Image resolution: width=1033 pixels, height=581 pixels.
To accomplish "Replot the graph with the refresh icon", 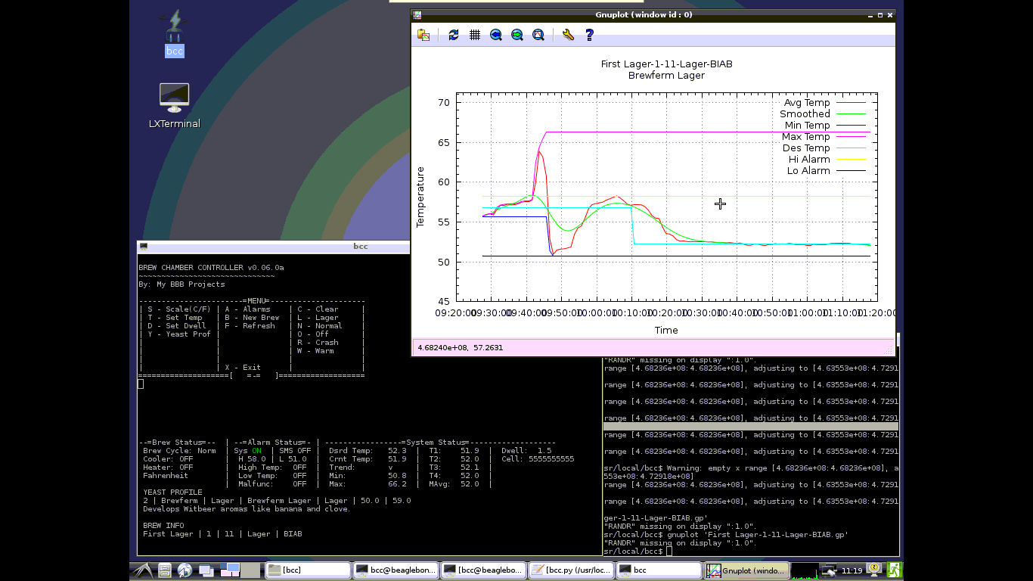I will tap(454, 35).
